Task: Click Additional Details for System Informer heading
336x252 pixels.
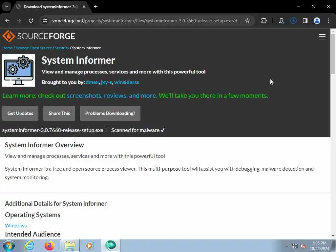Action: (56, 203)
